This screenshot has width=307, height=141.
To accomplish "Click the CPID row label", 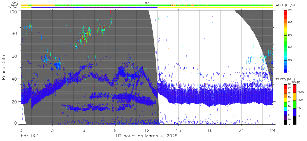I will (x=15, y=3).
